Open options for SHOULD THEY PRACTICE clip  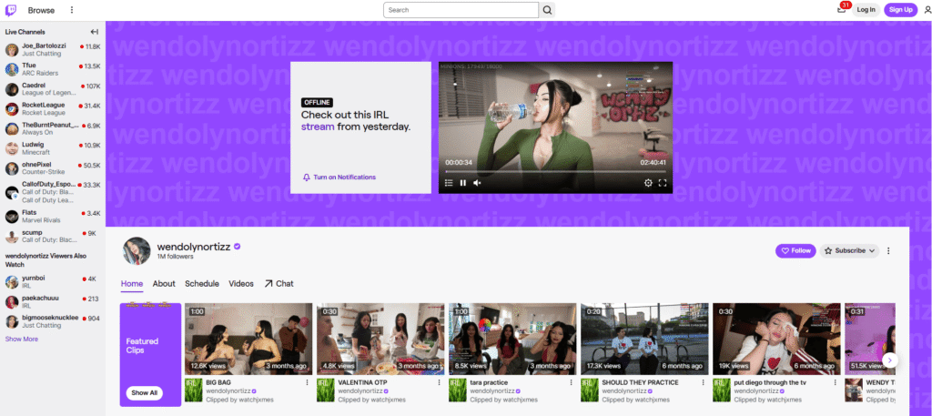click(704, 382)
